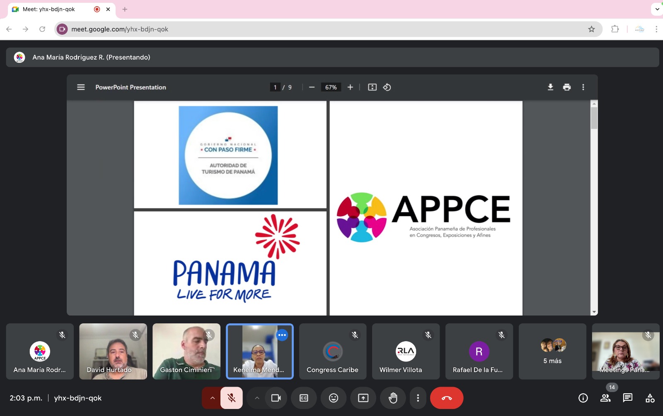
Task: Rotate the presentation counterclockwise
Action: coord(387,87)
